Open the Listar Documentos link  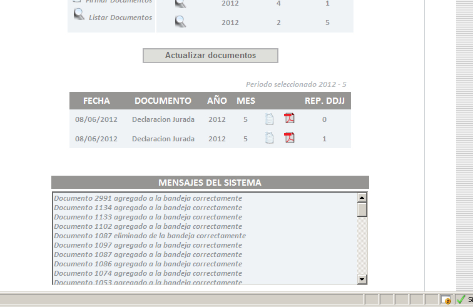(120, 18)
